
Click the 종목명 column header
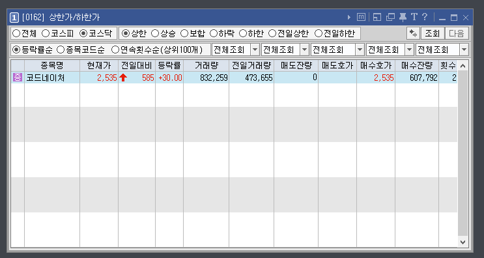pyautogui.click(x=52, y=65)
